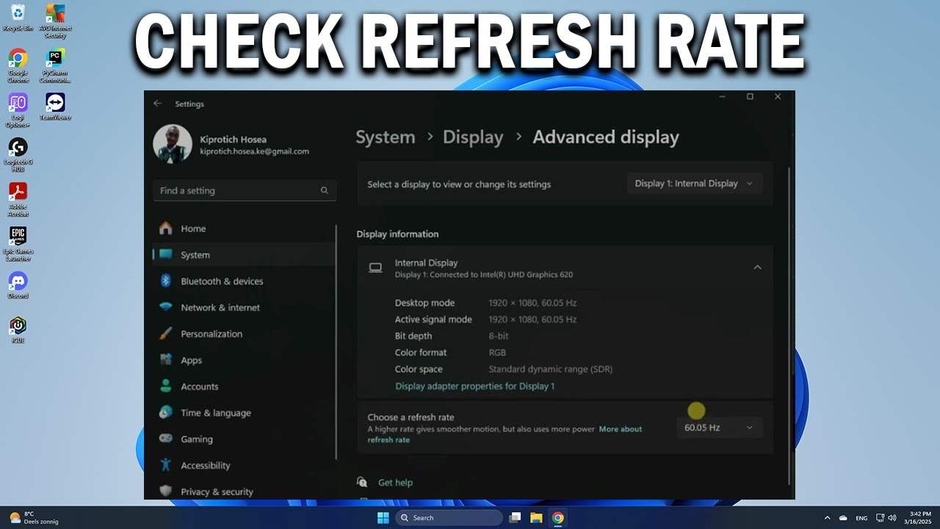This screenshot has height=529, width=940.
Task: Select System in the Settings sidebar
Action: tap(244, 255)
